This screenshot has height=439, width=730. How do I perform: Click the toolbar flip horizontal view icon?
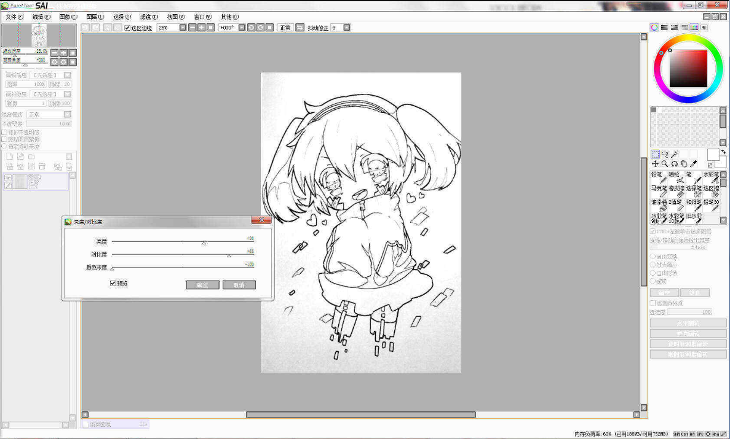click(300, 28)
